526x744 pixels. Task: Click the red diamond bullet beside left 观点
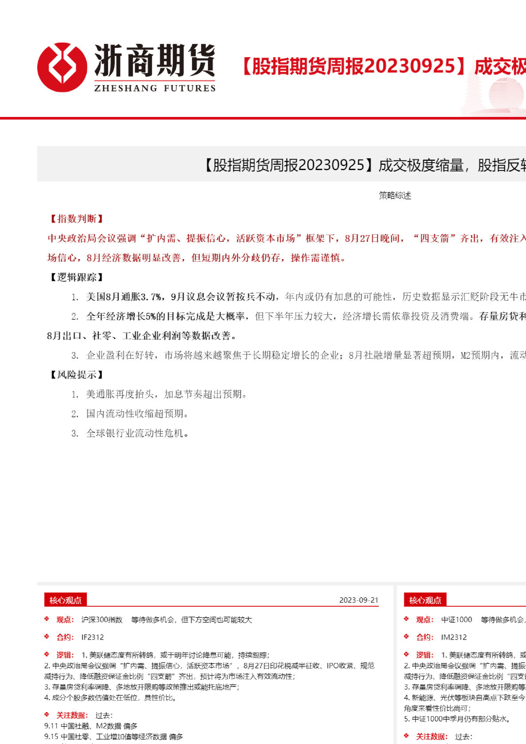pyautogui.click(x=46, y=619)
